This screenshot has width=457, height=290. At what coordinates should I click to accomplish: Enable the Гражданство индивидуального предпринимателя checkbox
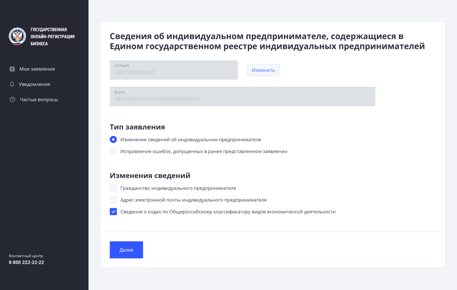(113, 188)
